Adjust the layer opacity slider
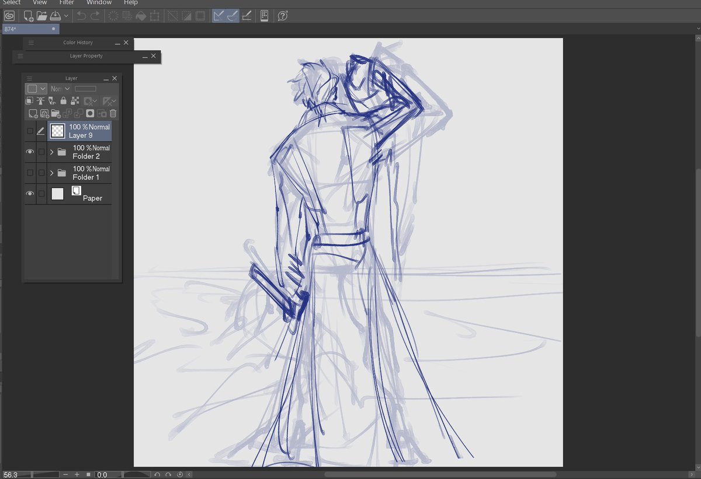 click(x=85, y=89)
